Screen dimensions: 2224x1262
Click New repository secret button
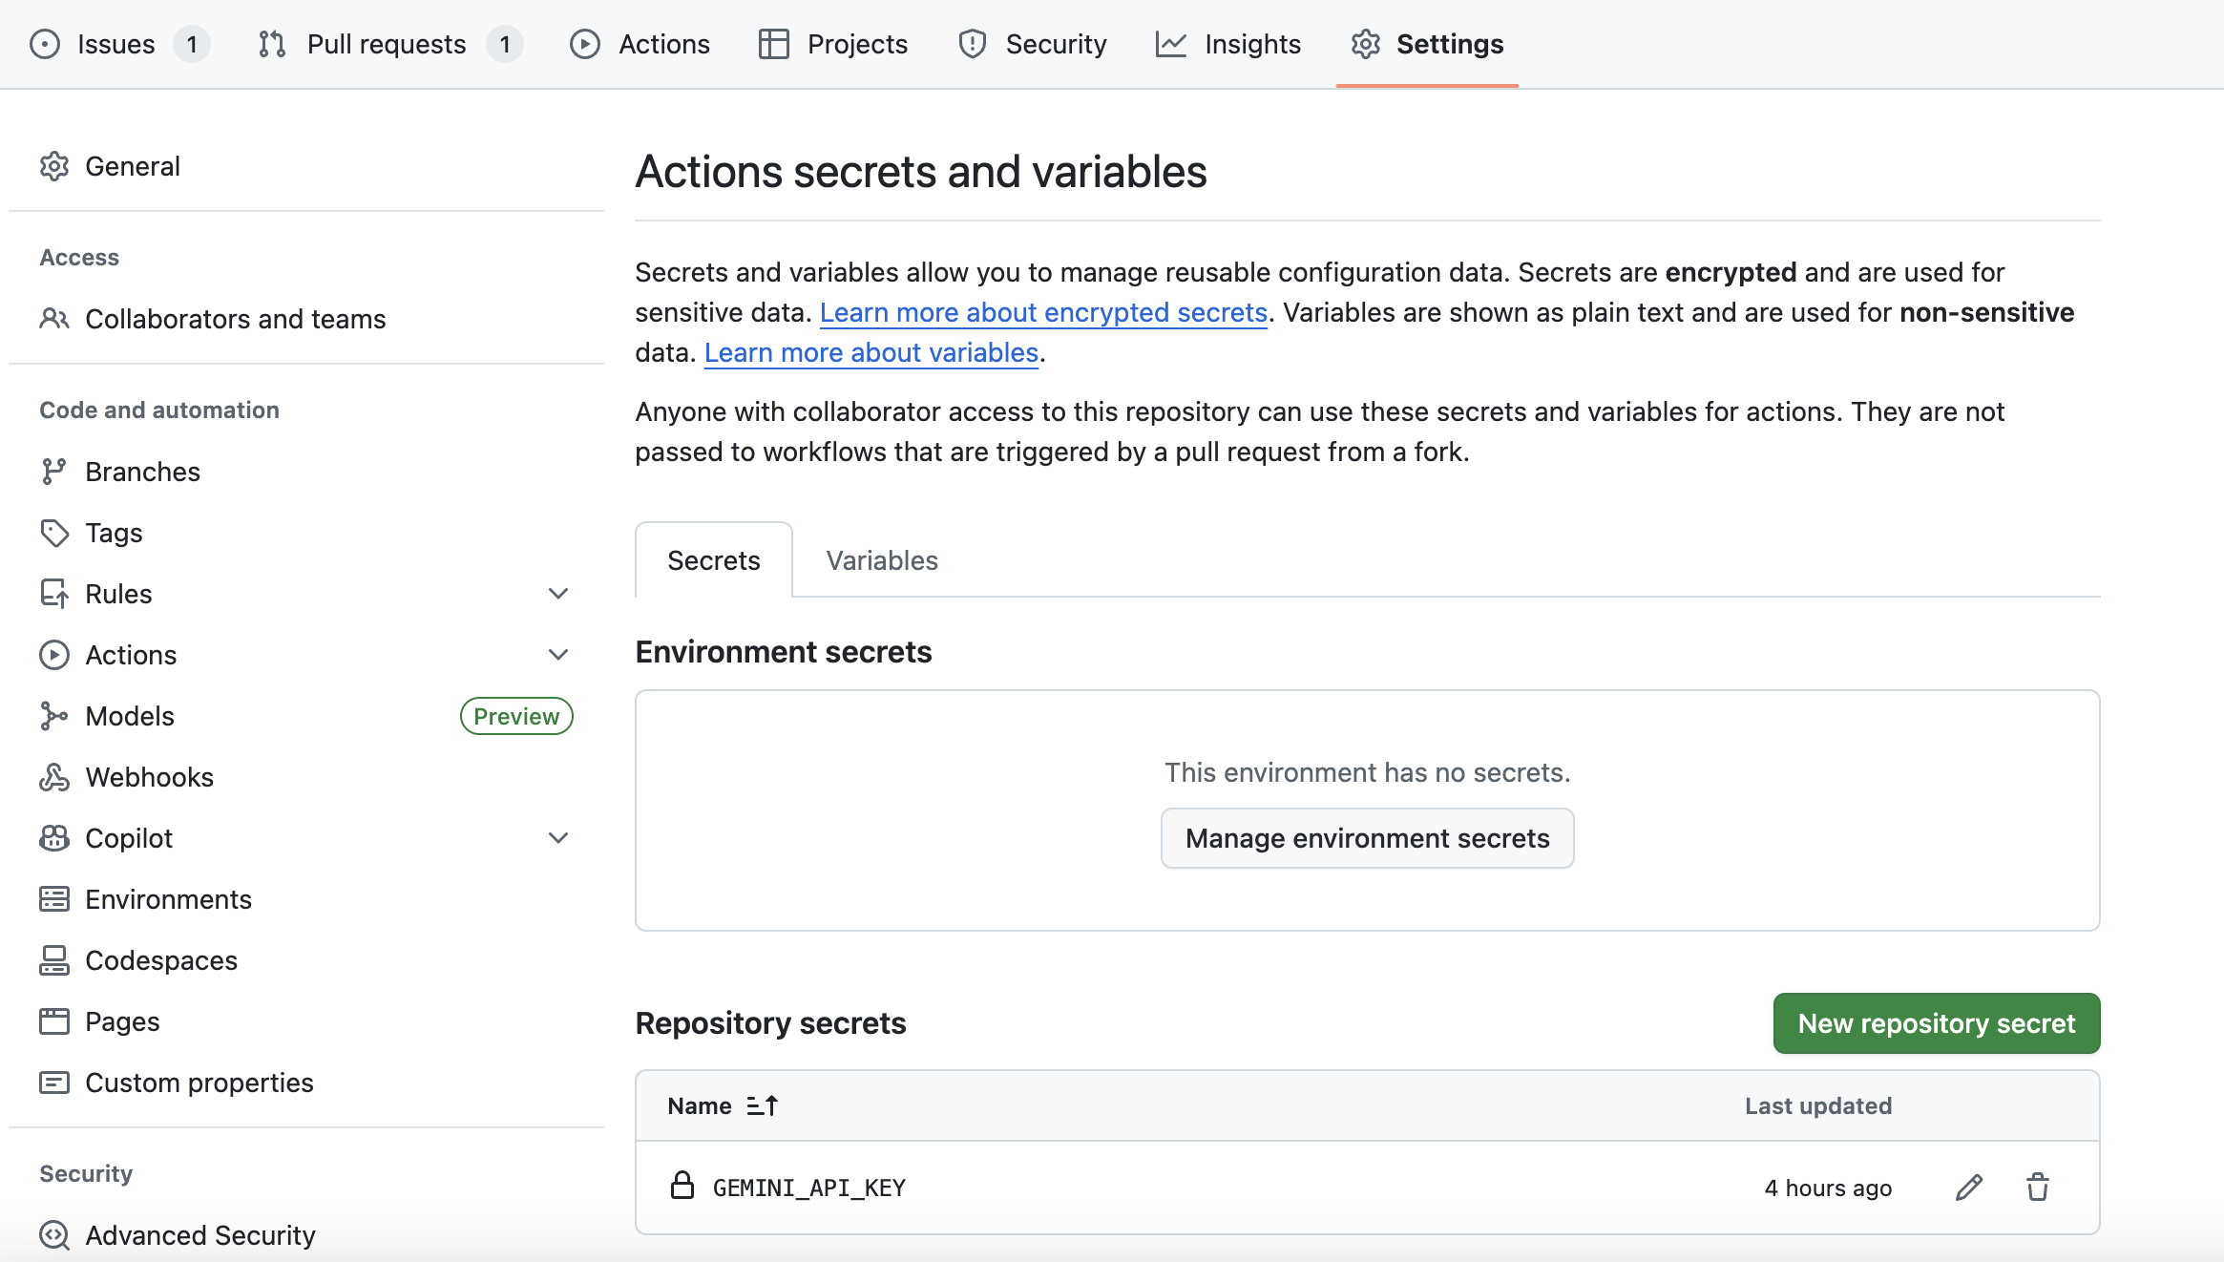click(1936, 1023)
